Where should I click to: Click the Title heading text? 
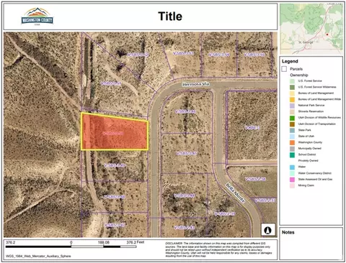pyautogui.click(x=170, y=17)
